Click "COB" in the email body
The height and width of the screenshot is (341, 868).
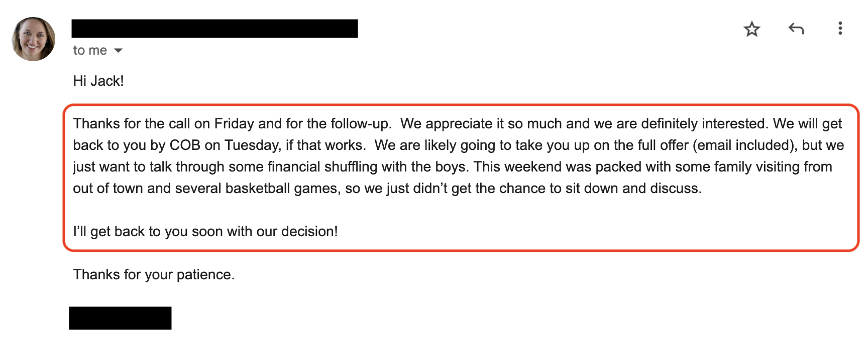tap(185, 145)
